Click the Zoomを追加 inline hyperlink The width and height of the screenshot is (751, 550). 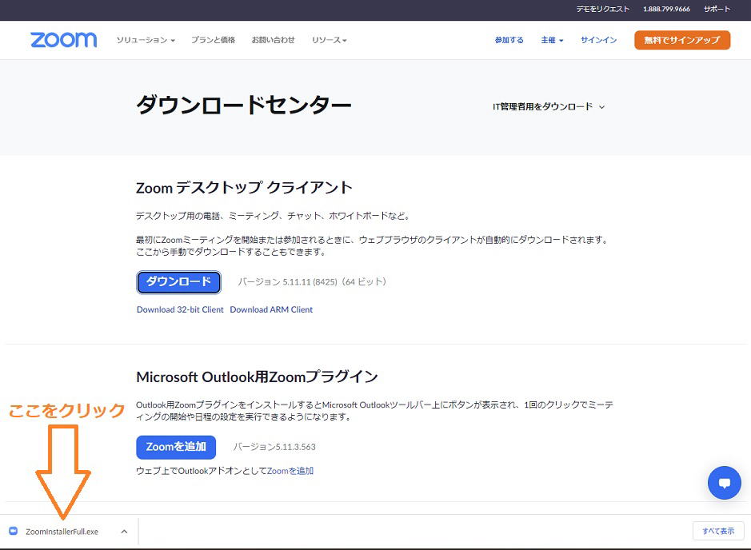click(x=290, y=471)
